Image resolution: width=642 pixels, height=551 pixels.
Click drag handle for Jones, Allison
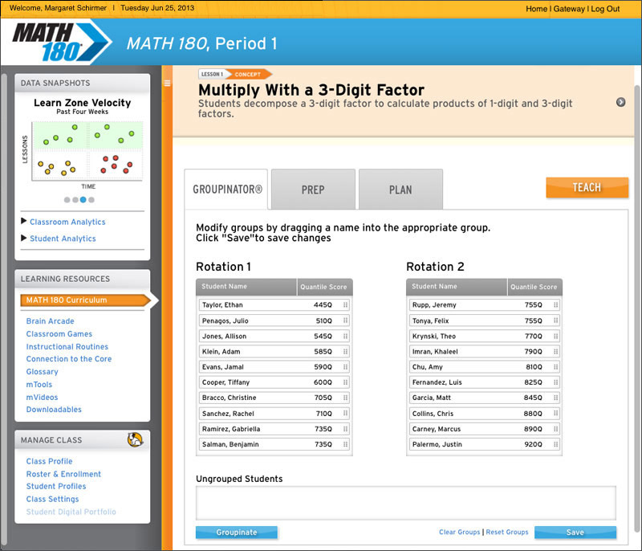346,336
